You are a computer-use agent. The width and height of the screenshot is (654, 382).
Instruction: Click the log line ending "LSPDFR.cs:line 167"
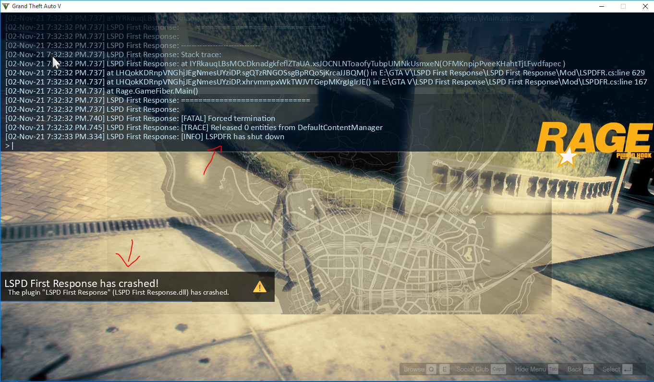(x=326, y=82)
